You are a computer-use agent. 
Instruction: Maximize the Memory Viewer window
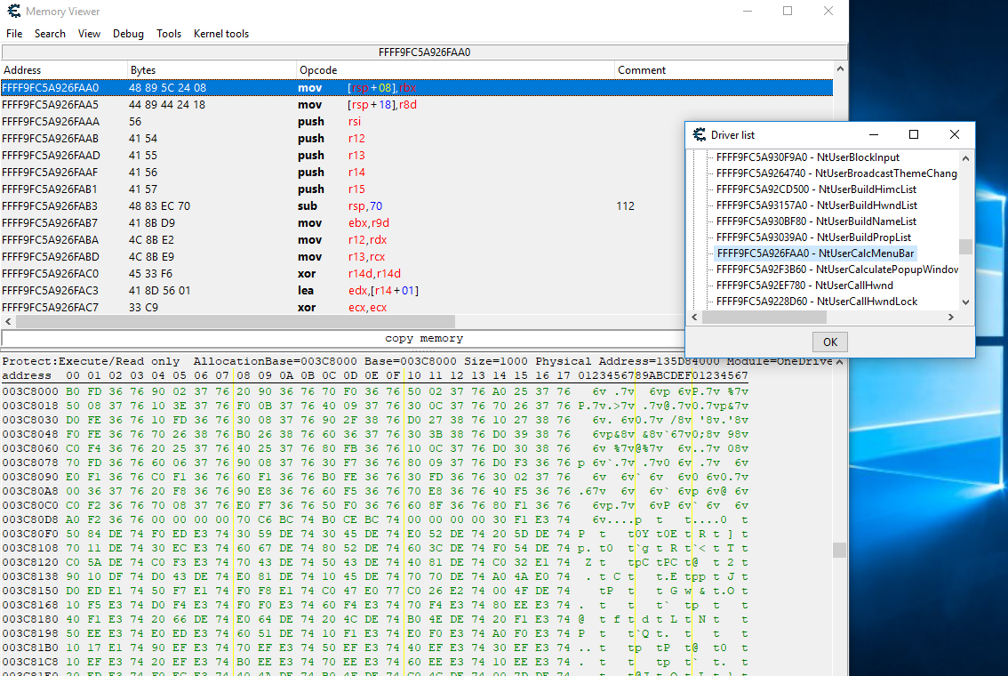click(788, 12)
